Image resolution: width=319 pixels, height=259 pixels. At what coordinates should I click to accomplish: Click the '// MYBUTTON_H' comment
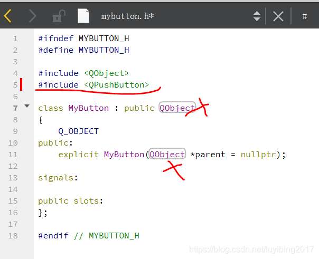[106, 236]
